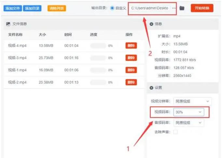Viewport: 222px width, 158px height.
Task: Select the 自定义 output radio button
Action: pos(112,8)
